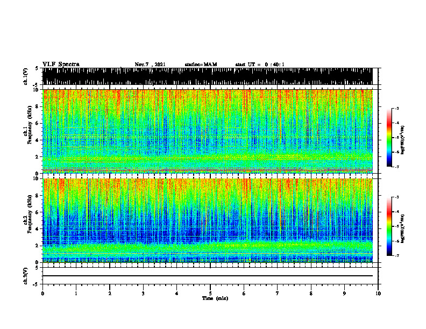The image size is (426, 329).
Task: Click the "station=MAM" header label
Action: pyautogui.click(x=201, y=65)
